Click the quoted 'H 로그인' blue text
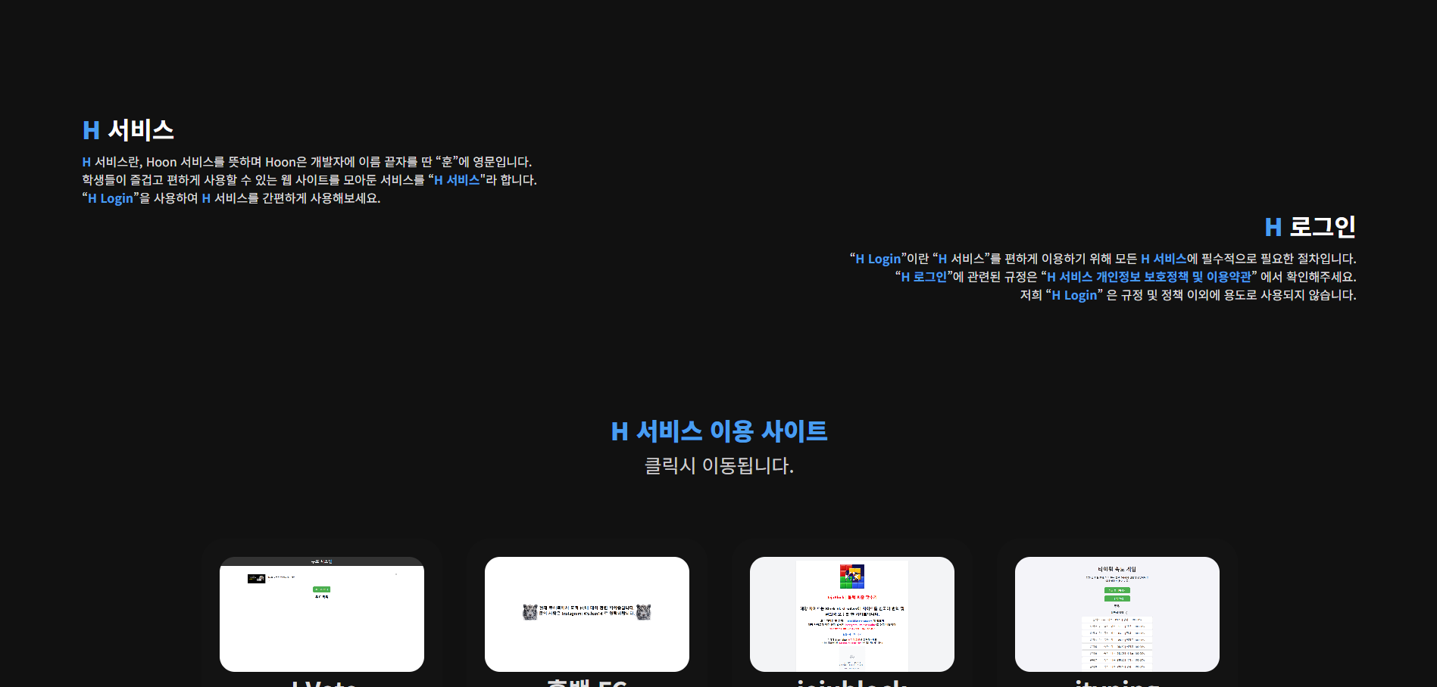Image resolution: width=1437 pixels, height=687 pixels. 923,277
